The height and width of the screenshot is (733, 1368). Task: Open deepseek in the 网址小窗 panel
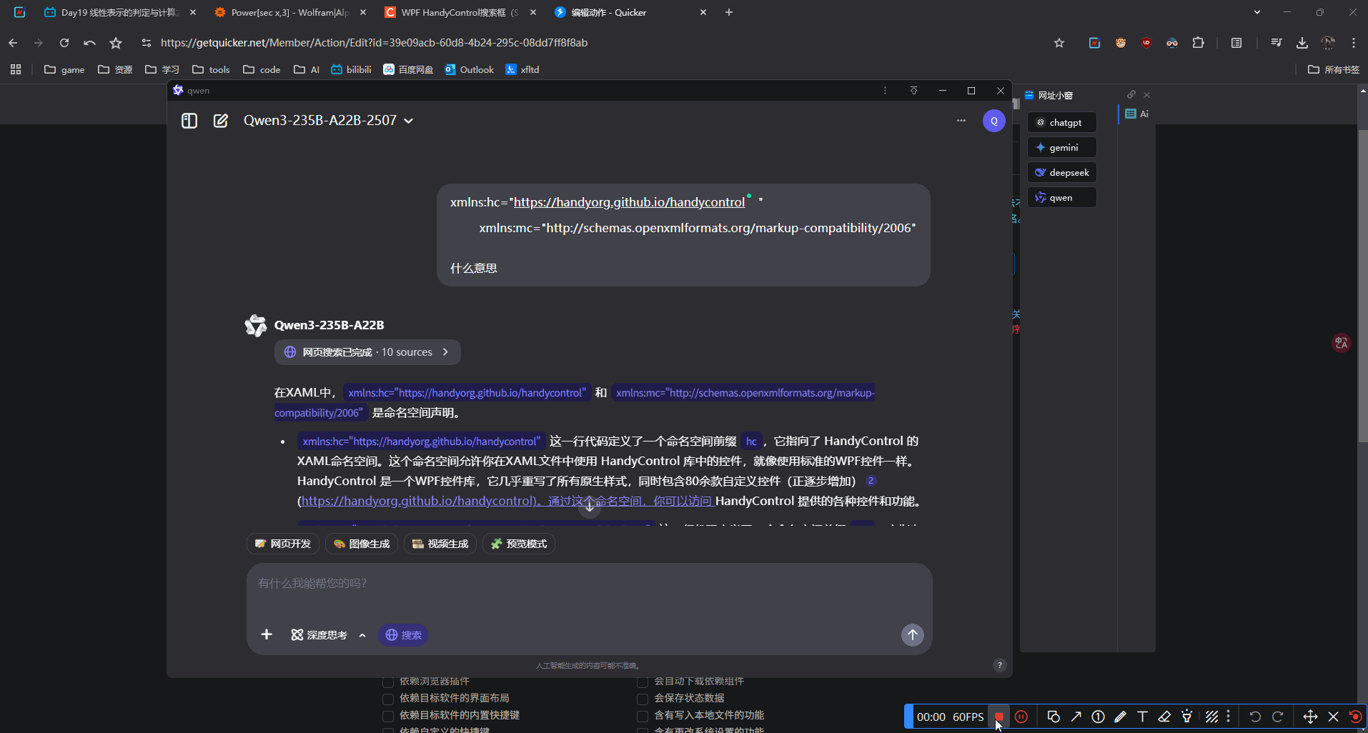[1061, 172]
